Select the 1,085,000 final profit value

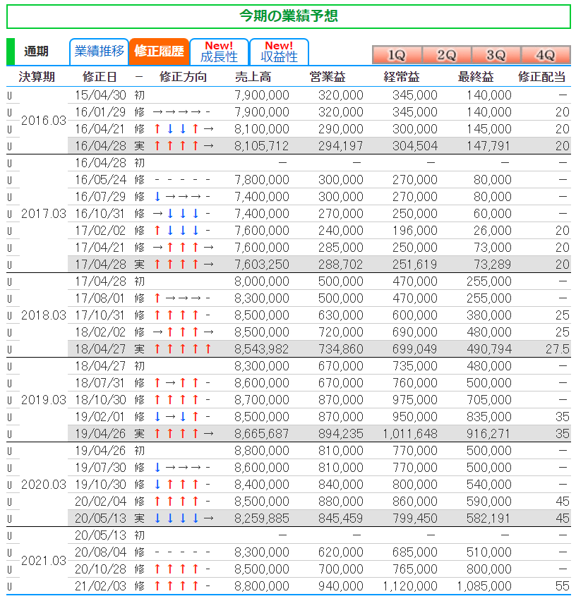[484, 586]
